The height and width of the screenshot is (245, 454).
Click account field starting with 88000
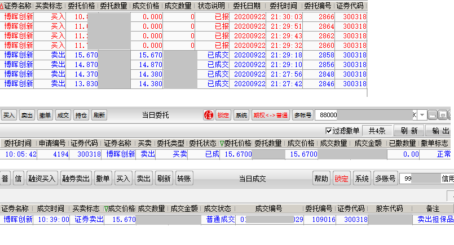click(366, 115)
